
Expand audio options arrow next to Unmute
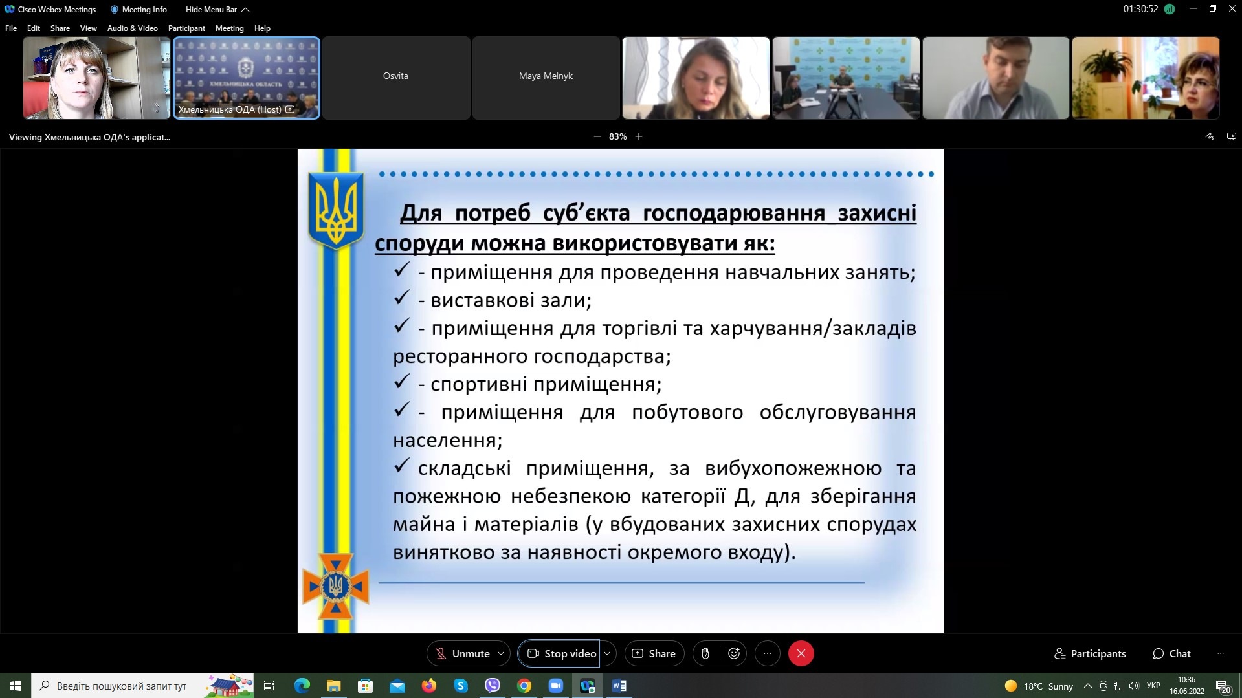501,653
